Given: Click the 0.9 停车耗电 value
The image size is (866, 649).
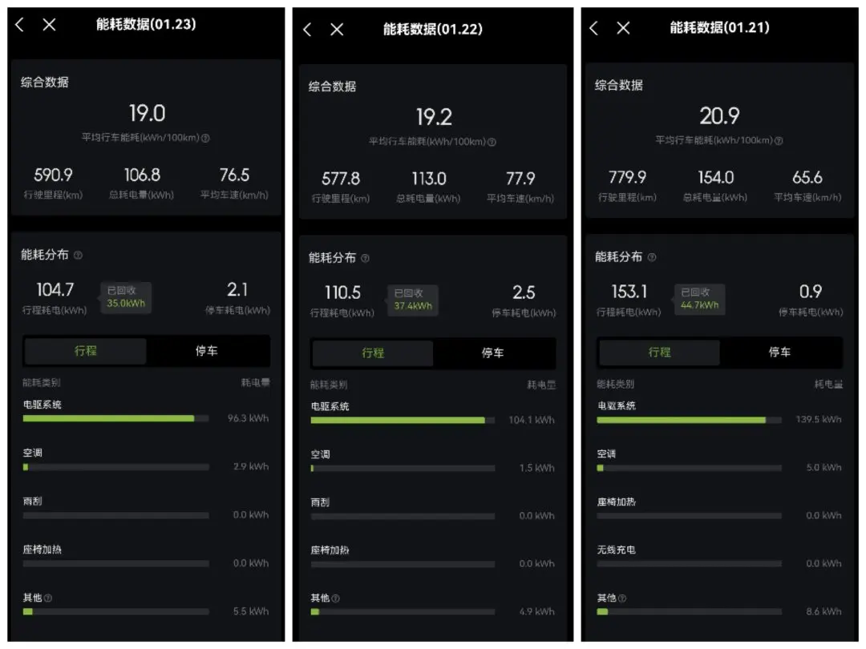Looking at the screenshot, I should [811, 292].
